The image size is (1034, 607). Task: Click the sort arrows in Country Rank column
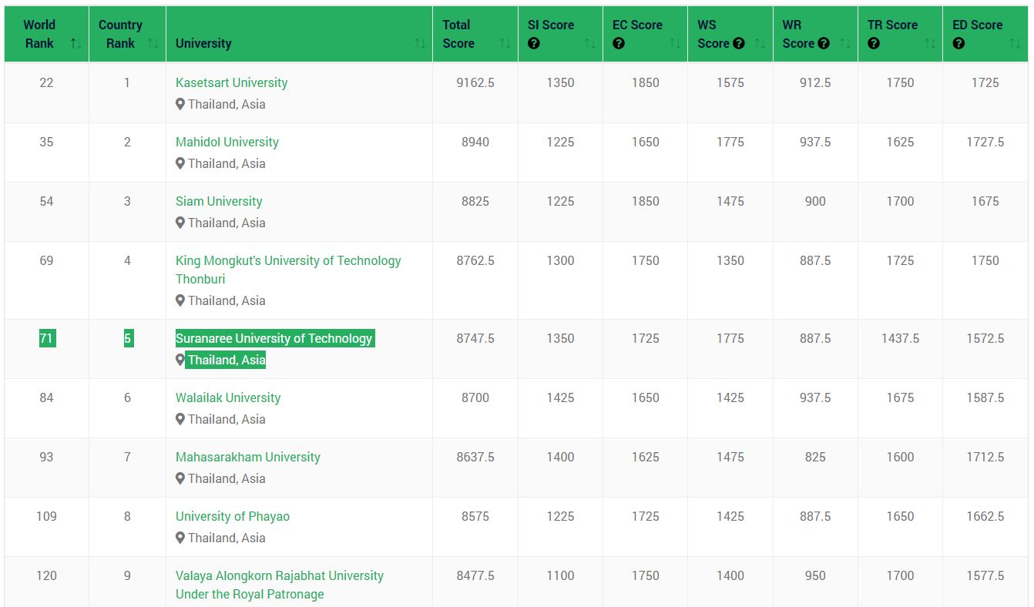pyautogui.click(x=153, y=44)
